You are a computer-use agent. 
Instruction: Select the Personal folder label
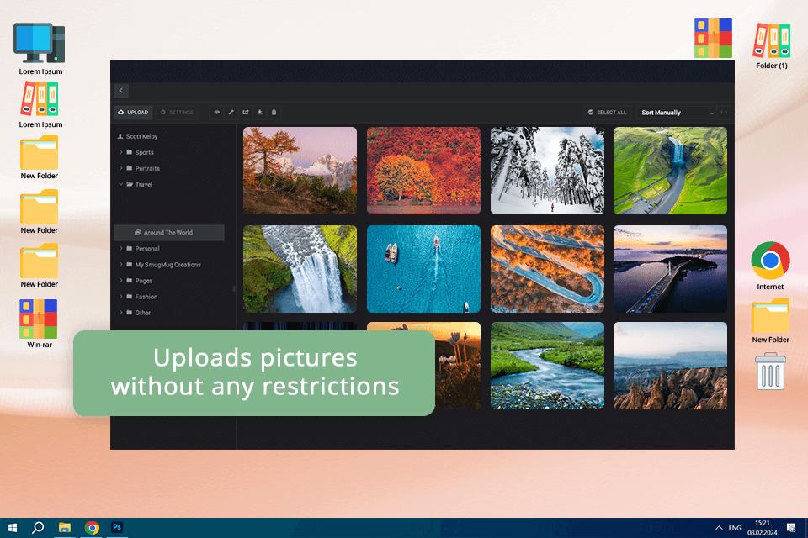147,249
